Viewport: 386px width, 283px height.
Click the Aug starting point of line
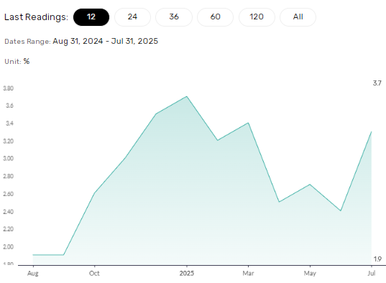(33, 255)
